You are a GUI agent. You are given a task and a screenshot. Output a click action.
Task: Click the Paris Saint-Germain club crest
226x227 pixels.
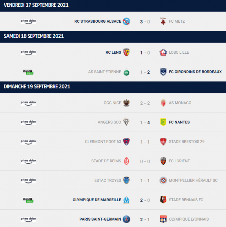126,219
